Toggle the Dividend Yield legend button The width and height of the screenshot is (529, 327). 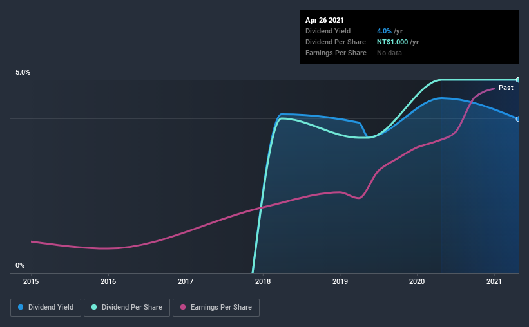[x=46, y=308]
